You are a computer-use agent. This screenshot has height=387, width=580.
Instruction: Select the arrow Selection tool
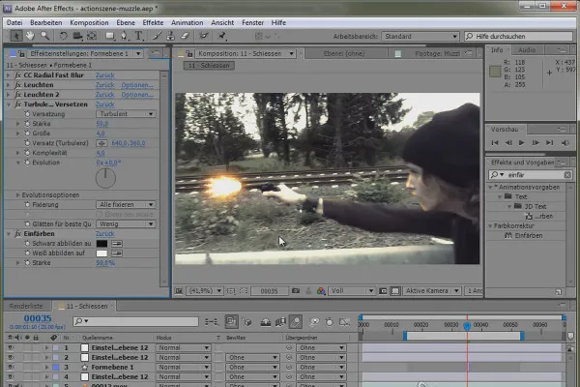pos(15,36)
